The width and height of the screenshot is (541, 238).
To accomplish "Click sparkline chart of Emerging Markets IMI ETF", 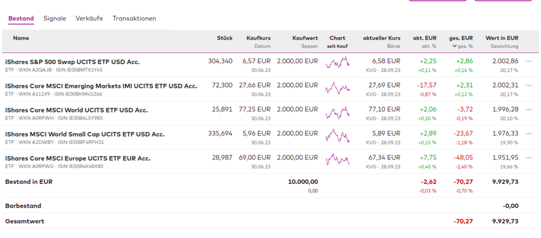I will (x=337, y=88).
